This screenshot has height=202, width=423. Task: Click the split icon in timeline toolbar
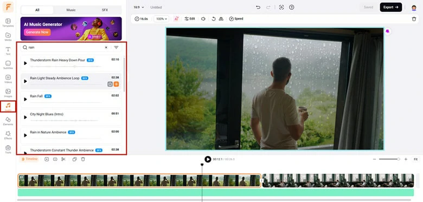[x=55, y=159]
